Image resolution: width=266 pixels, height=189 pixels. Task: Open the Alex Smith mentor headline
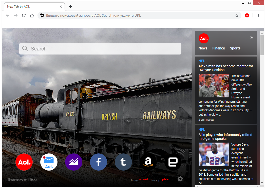point(226,68)
